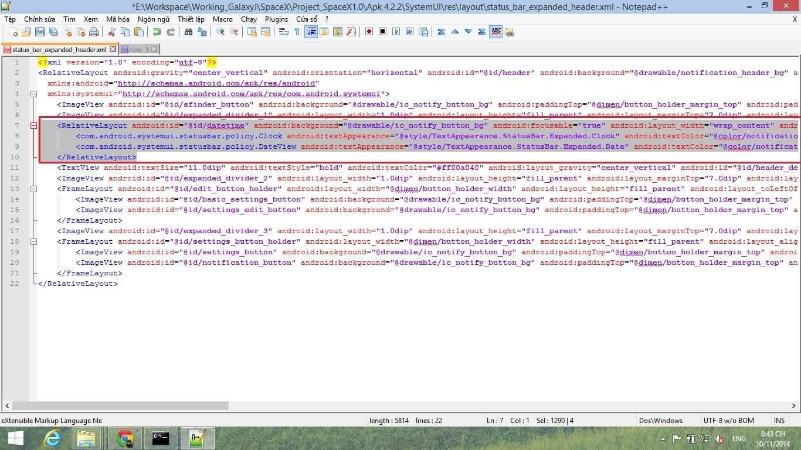Toggle synchronized horizontal scrolling
This screenshot has width=801, height=450.
coord(265,32)
